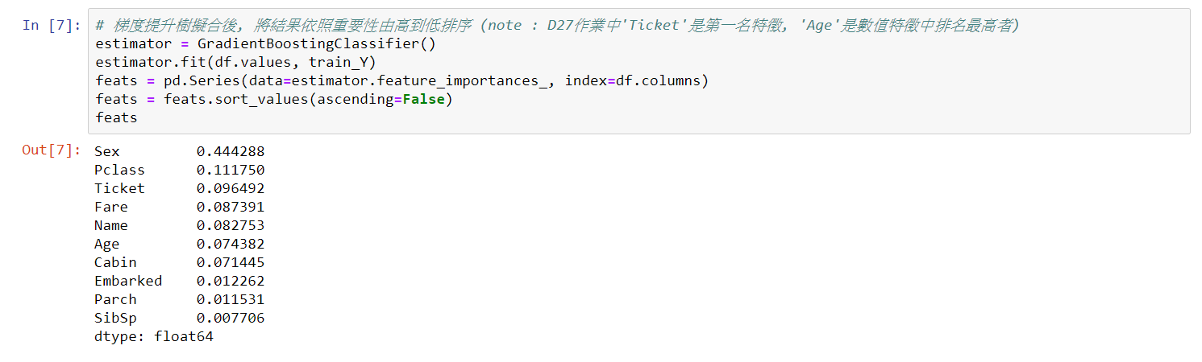Click the Parch row label
1202x362 pixels.
click(115, 299)
